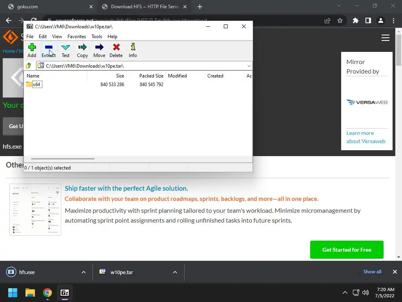Viewport: 402px width, 302px height.
Task: Open File Explorer from taskbar
Action: [x=30, y=293]
